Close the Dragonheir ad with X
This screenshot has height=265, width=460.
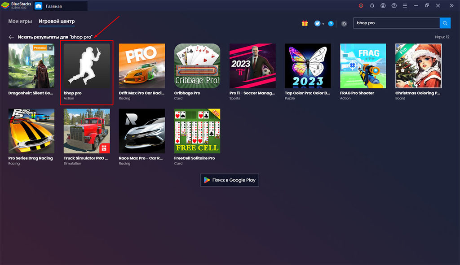point(50,48)
